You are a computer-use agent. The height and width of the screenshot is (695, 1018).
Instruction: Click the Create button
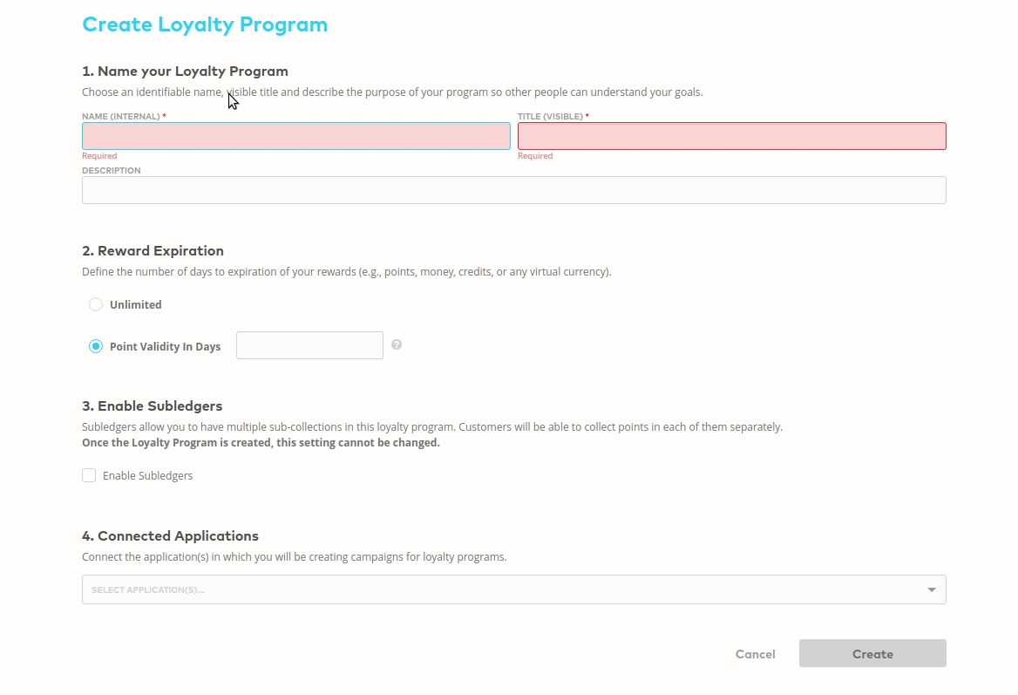[x=872, y=653]
